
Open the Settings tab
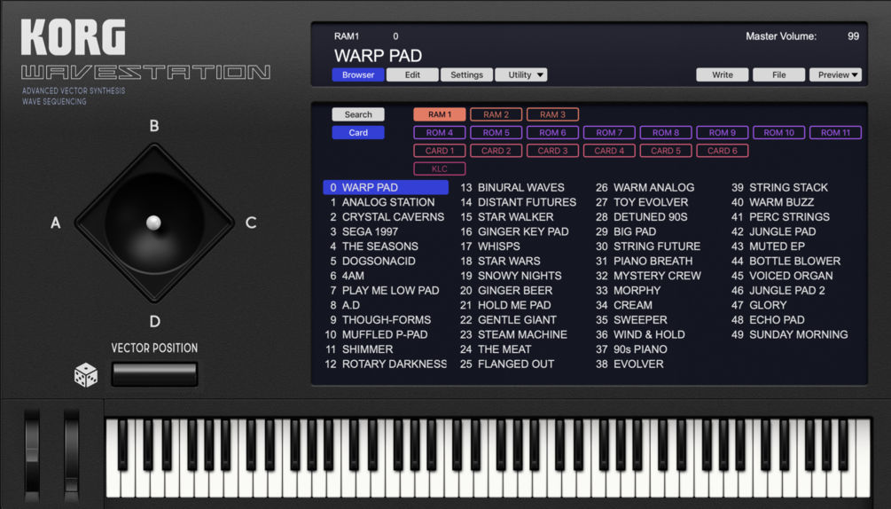coord(466,74)
